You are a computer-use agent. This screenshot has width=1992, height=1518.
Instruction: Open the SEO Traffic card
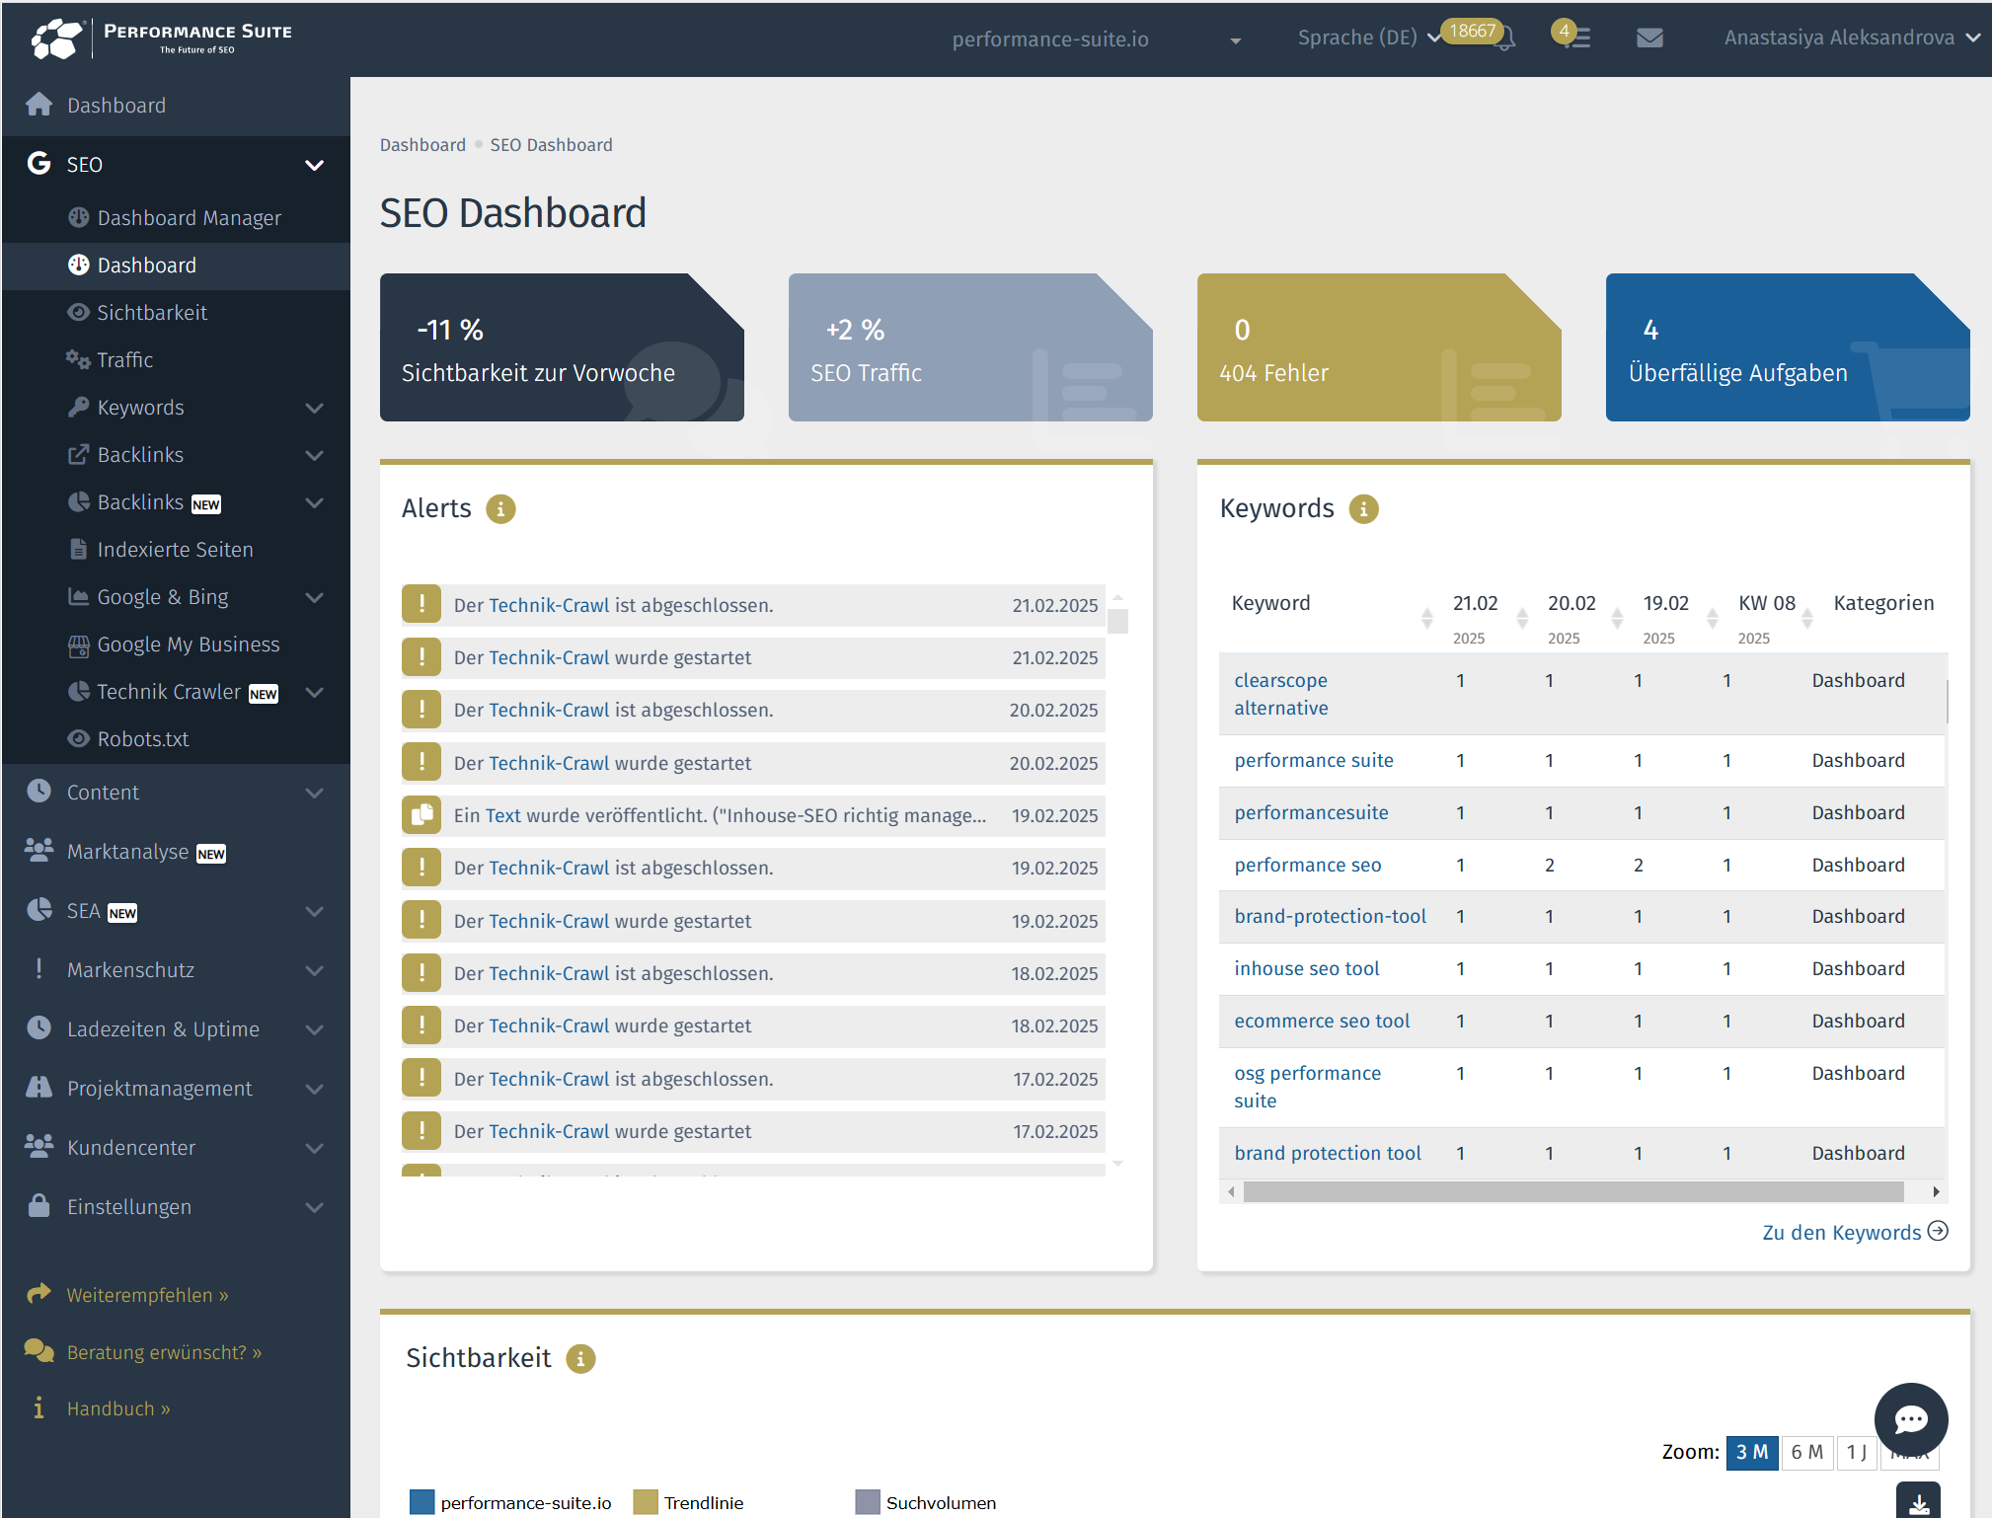tap(969, 347)
